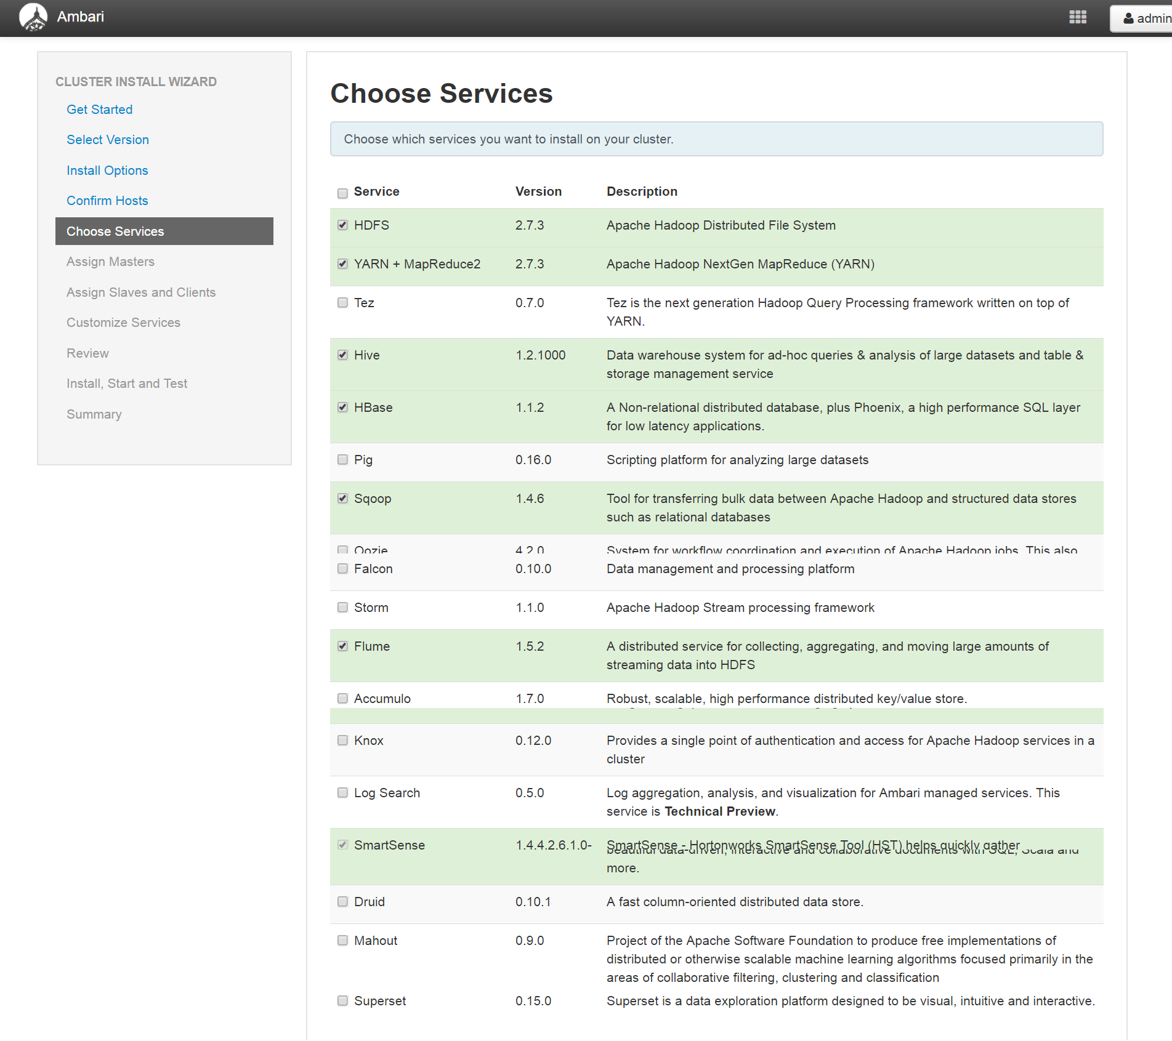Click 'Apache Hadoop Stream processing framework' description
Viewport: 1172px width, 1041px height.
pos(740,608)
